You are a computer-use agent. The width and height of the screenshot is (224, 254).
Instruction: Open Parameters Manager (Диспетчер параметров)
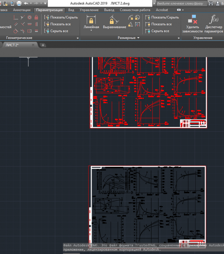(x=213, y=20)
